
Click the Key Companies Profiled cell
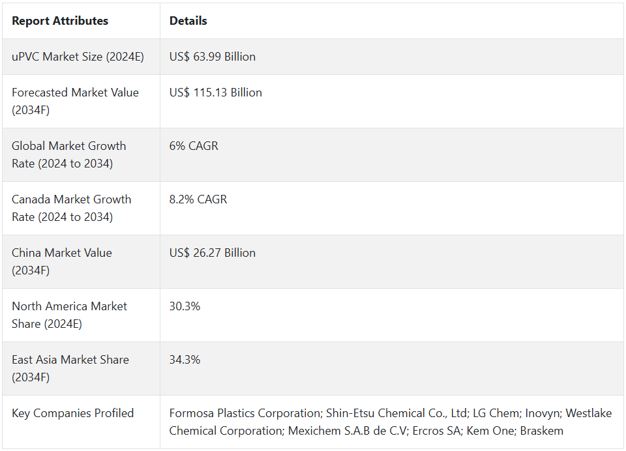(72, 413)
